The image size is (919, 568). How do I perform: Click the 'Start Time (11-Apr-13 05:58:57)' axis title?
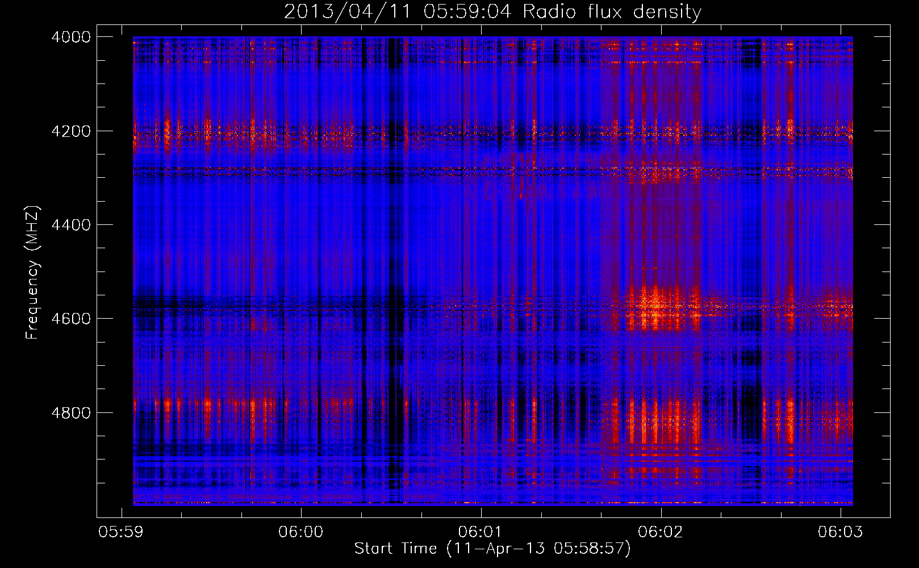tap(492, 549)
